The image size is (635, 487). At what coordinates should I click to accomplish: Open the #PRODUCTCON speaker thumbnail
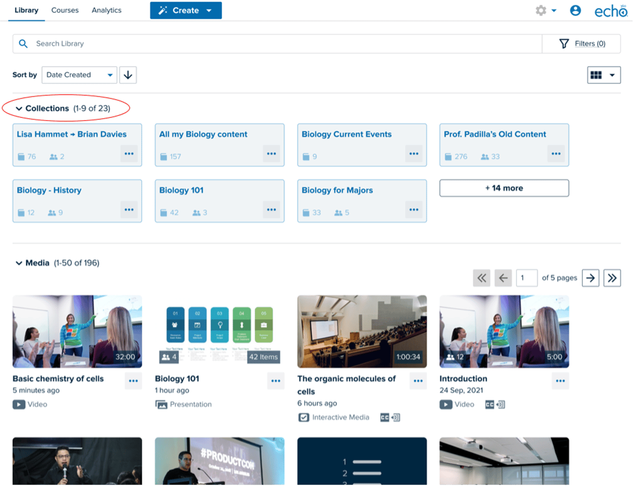coord(220,461)
